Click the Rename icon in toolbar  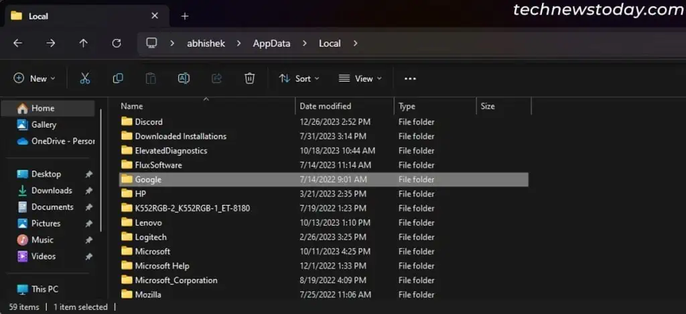pos(184,78)
